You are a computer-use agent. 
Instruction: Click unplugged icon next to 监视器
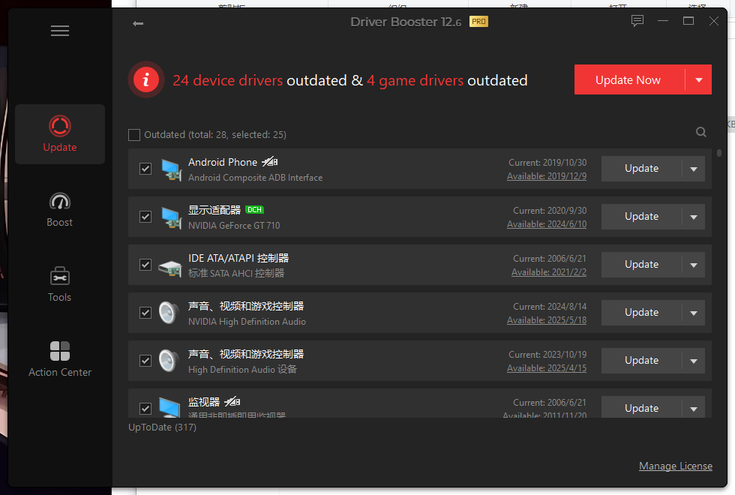click(x=232, y=402)
